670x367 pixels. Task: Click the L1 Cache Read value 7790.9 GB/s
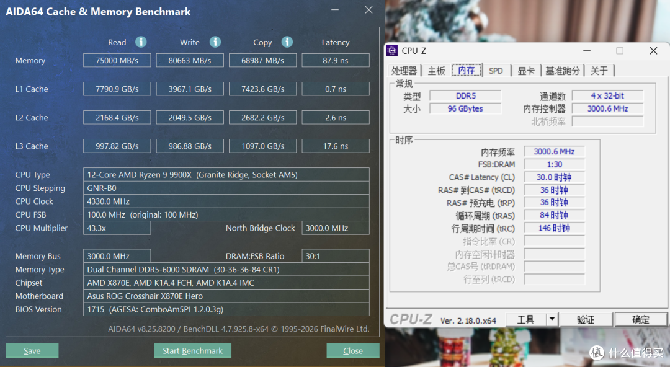[117, 89]
